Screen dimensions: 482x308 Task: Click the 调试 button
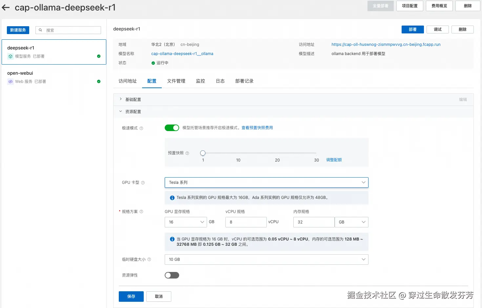coord(438,29)
